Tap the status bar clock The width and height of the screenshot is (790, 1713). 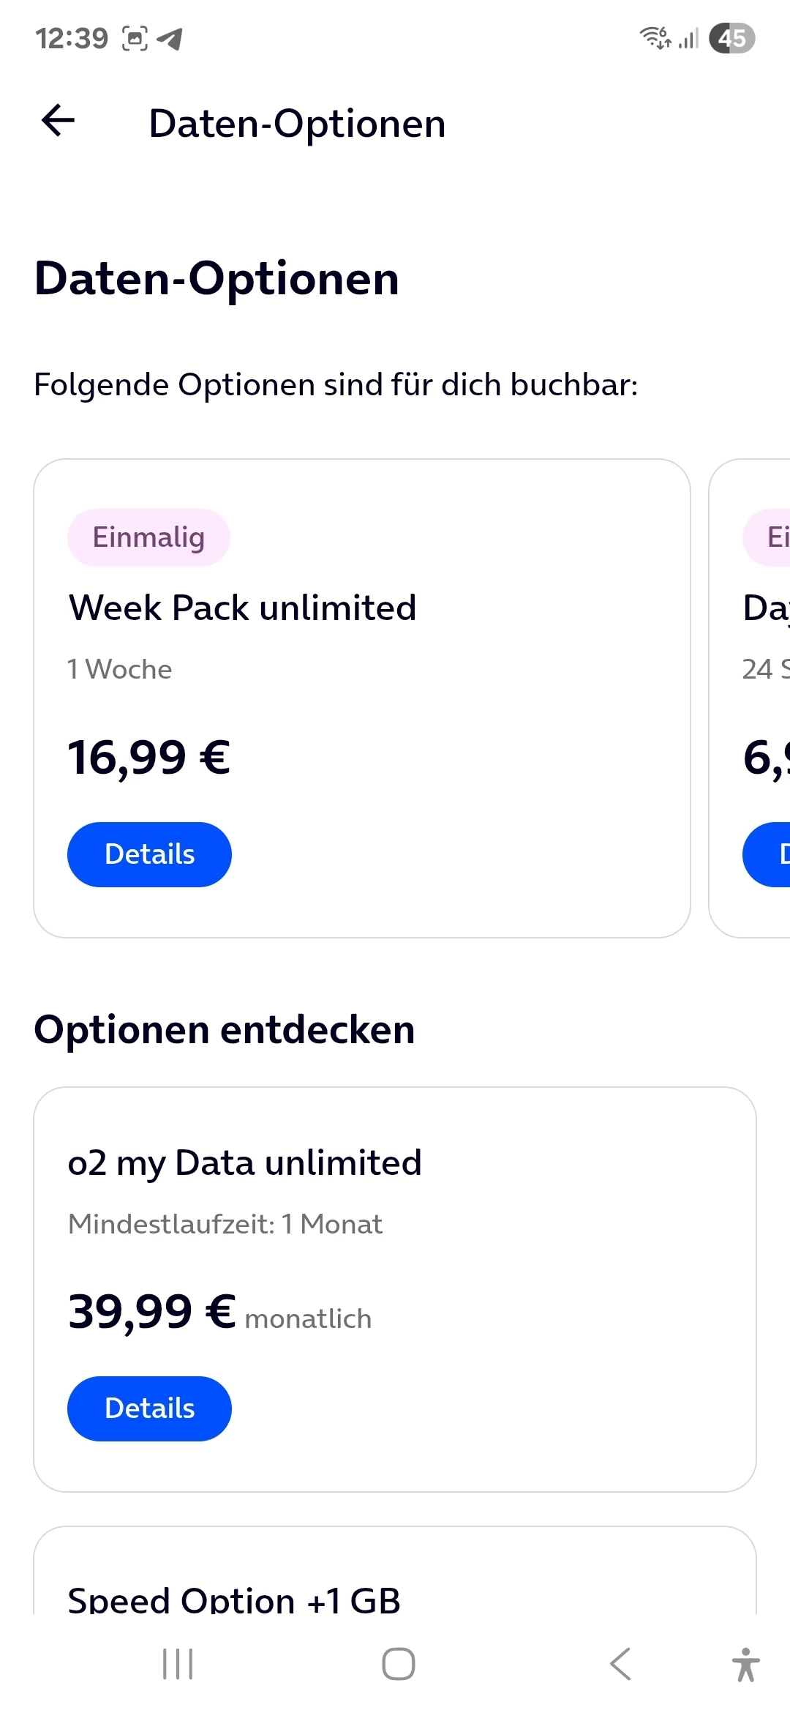pyautogui.click(x=72, y=38)
